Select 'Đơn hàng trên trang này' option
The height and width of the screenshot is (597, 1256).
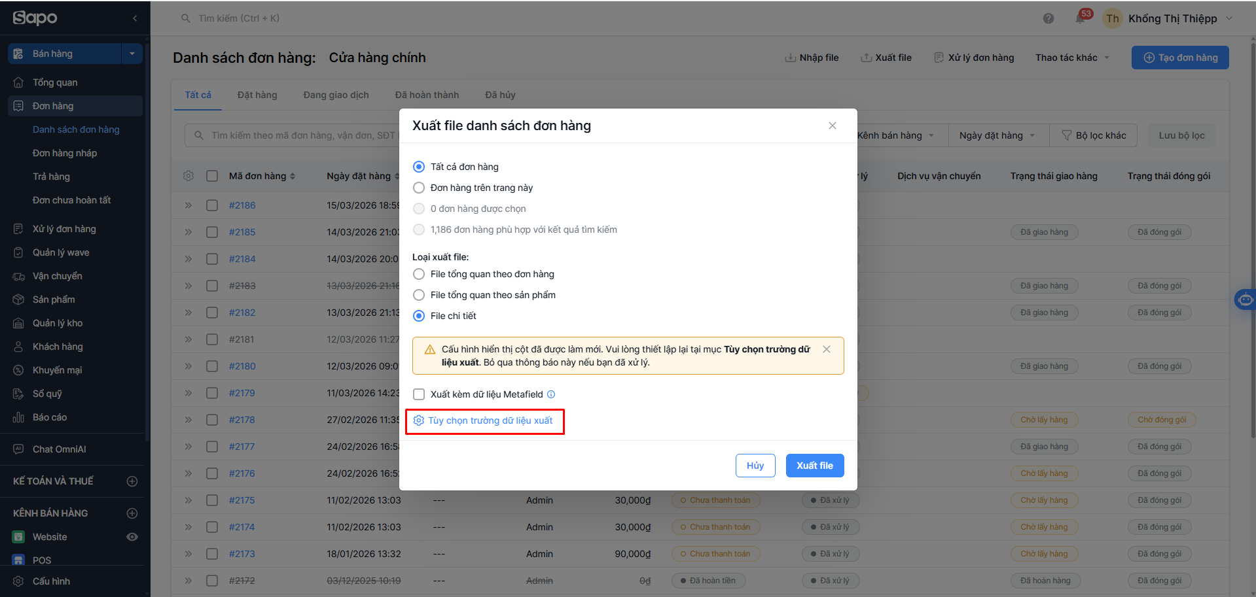(x=419, y=188)
